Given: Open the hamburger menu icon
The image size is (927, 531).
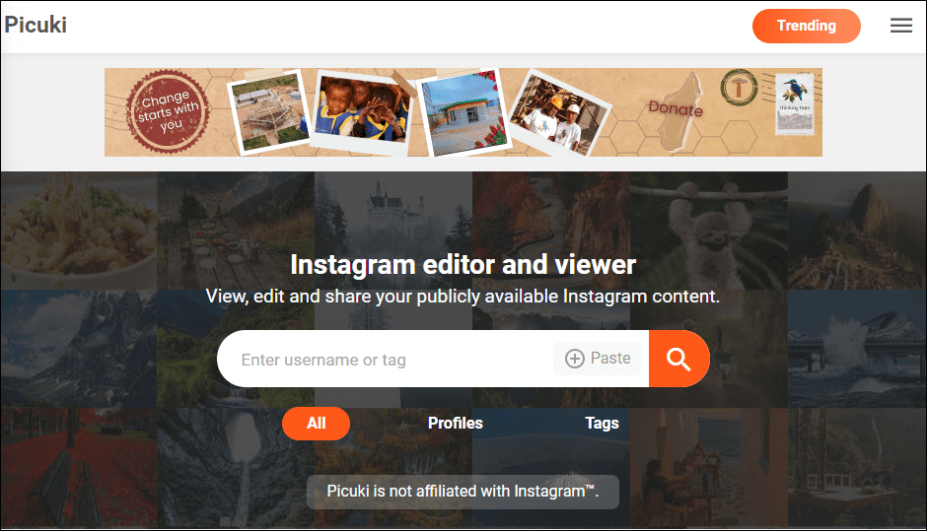Looking at the screenshot, I should point(901,26).
